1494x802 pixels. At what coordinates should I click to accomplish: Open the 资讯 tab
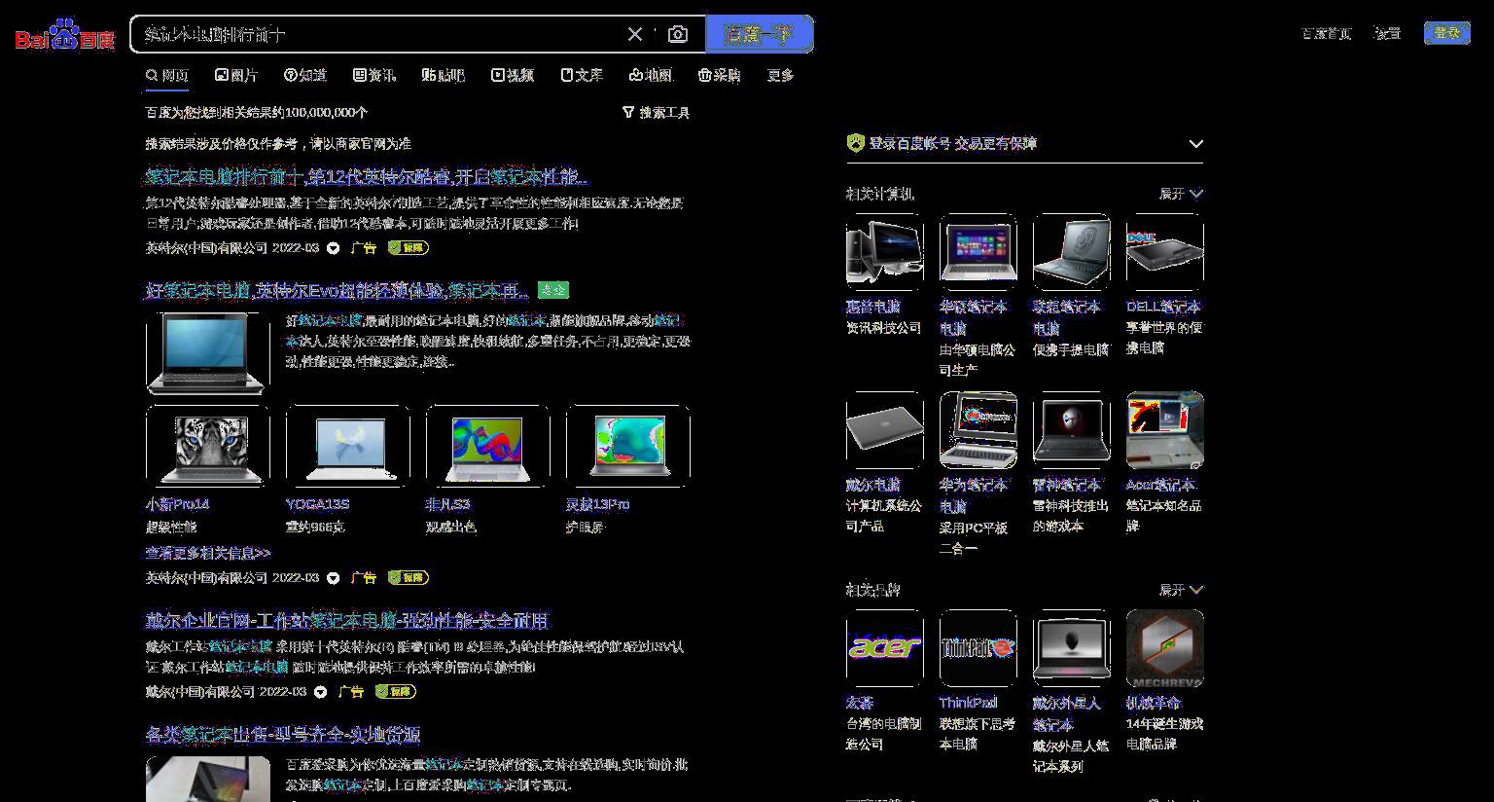tap(374, 75)
